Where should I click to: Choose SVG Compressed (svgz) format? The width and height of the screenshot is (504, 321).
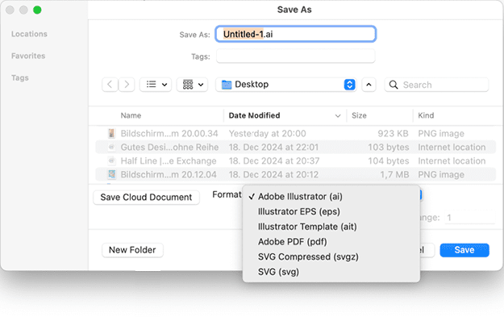(x=331, y=256)
